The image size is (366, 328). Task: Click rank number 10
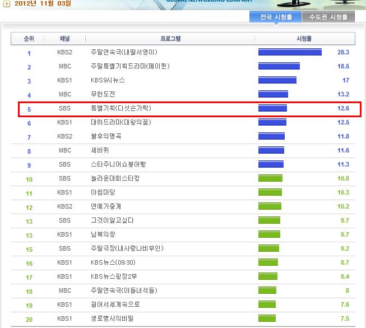[29, 179]
